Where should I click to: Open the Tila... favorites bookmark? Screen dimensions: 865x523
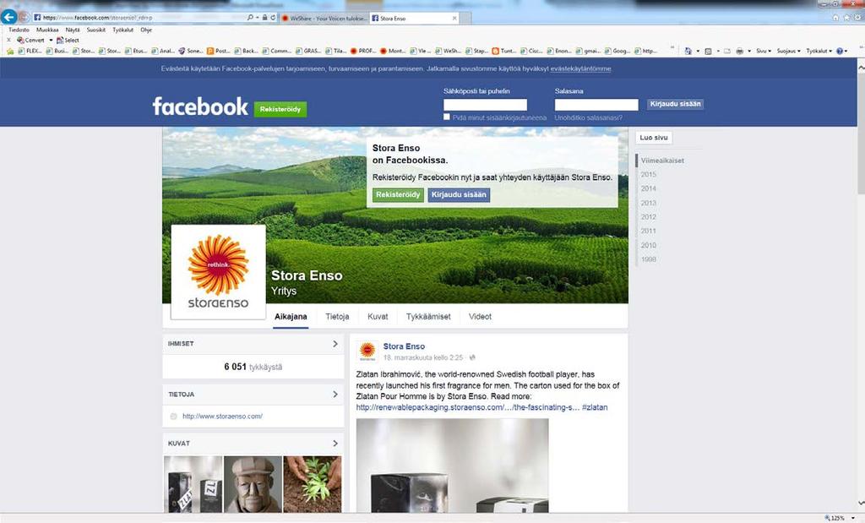pyautogui.click(x=336, y=52)
